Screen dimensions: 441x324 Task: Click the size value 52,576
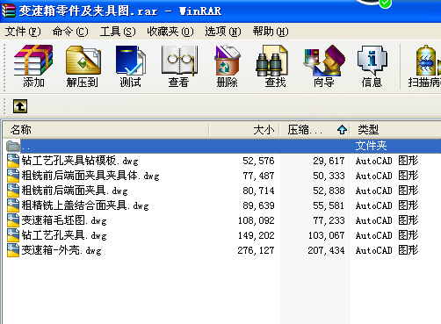coord(258,161)
